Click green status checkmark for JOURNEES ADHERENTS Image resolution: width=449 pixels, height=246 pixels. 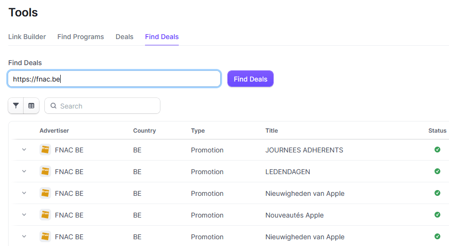pyautogui.click(x=437, y=150)
